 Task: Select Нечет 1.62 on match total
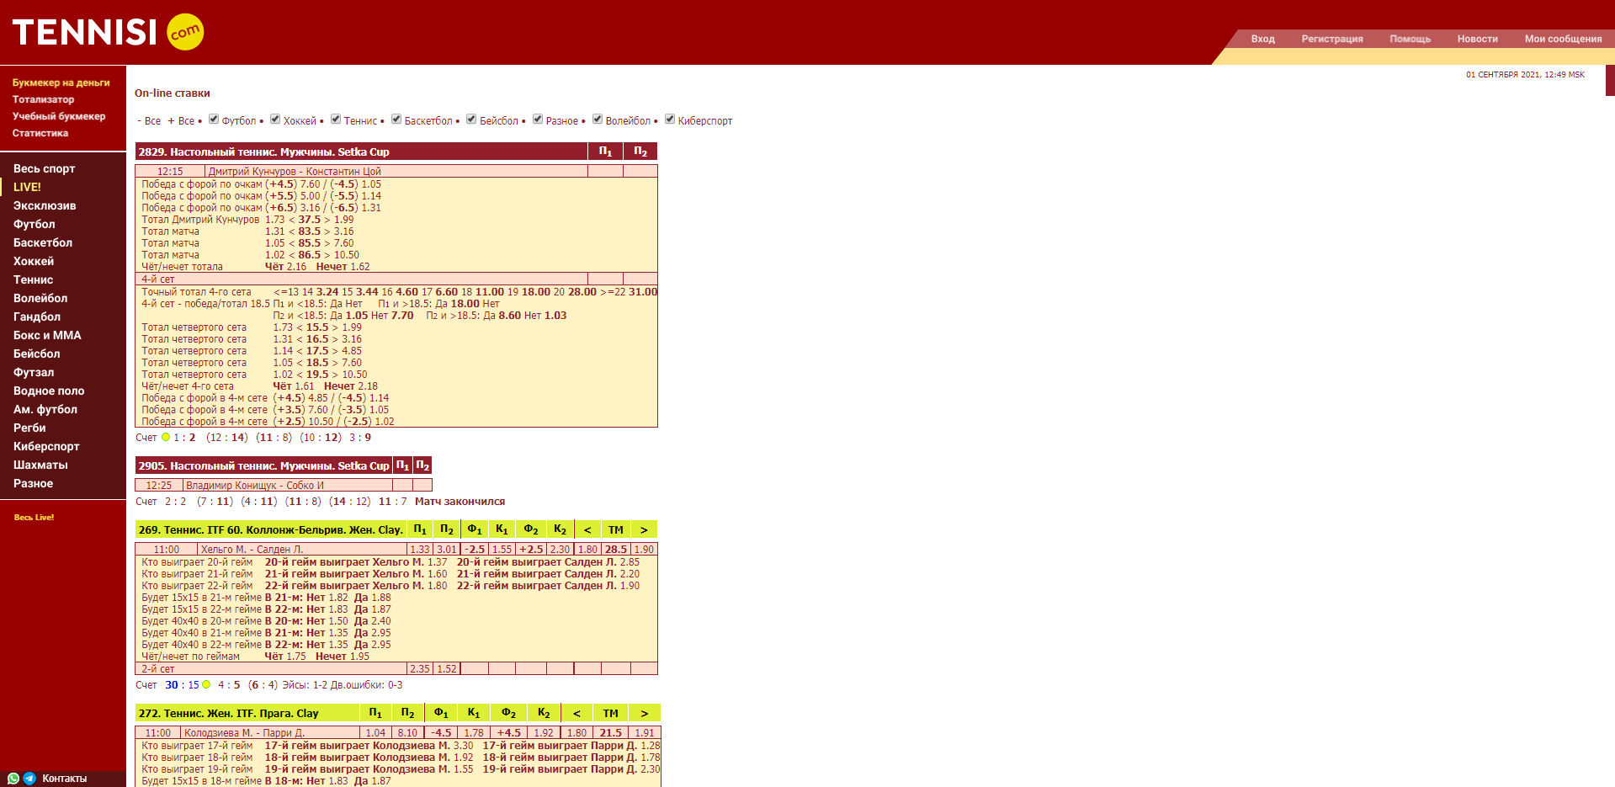343,267
